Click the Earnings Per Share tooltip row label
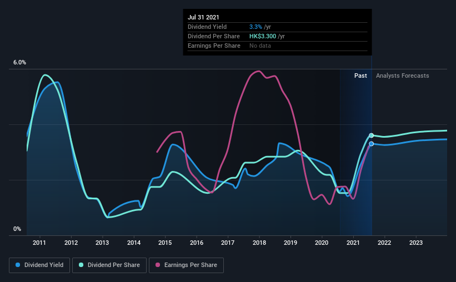Screen dimensions: 456x282 (214, 46)
